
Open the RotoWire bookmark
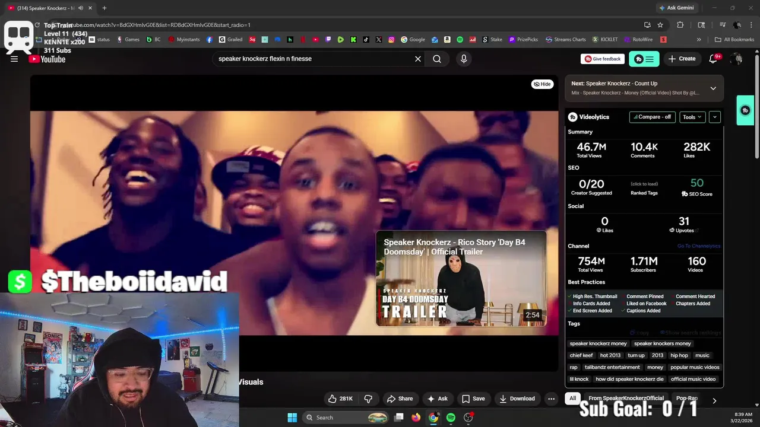point(638,40)
